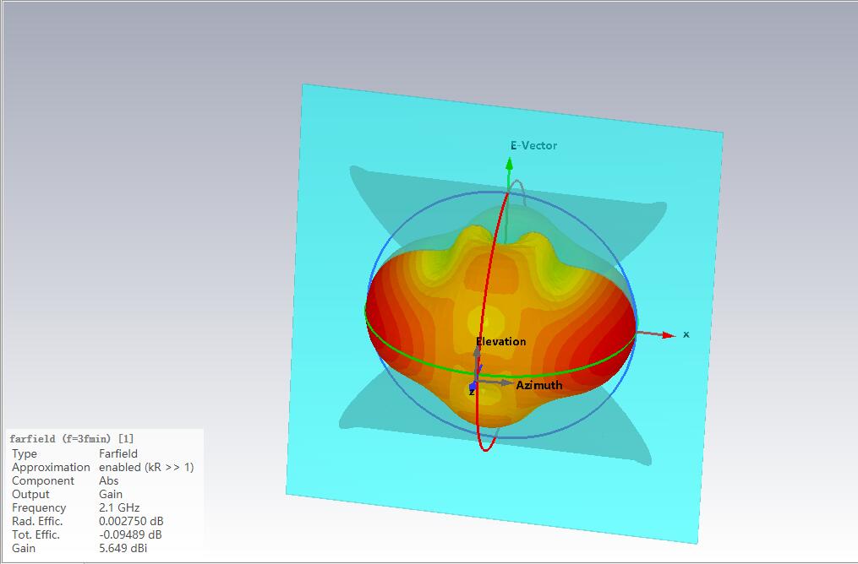Click the farfield (f=3fmin) [1] title
This screenshot has height=564, width=858.
72,439
